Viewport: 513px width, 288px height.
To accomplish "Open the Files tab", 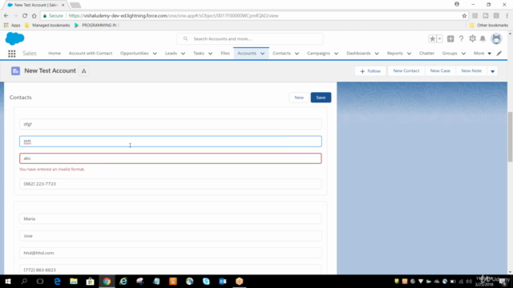I will [225, 54].
